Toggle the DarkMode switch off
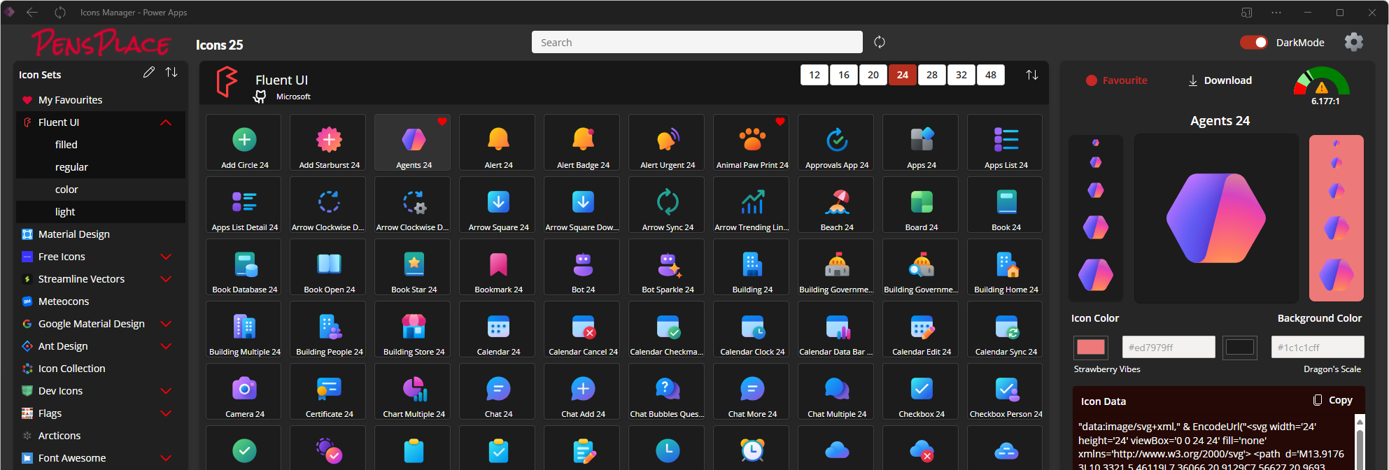 (1253, 43)
